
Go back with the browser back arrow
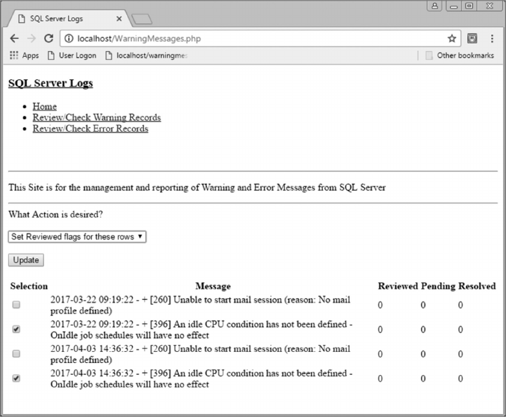[x=14, y=39]
